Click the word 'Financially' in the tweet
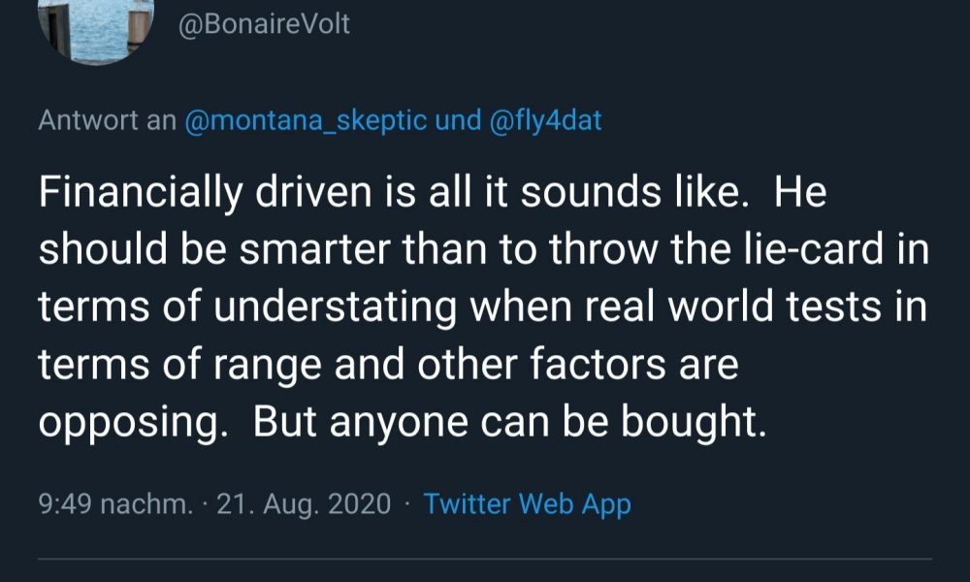 click(141, 193)
